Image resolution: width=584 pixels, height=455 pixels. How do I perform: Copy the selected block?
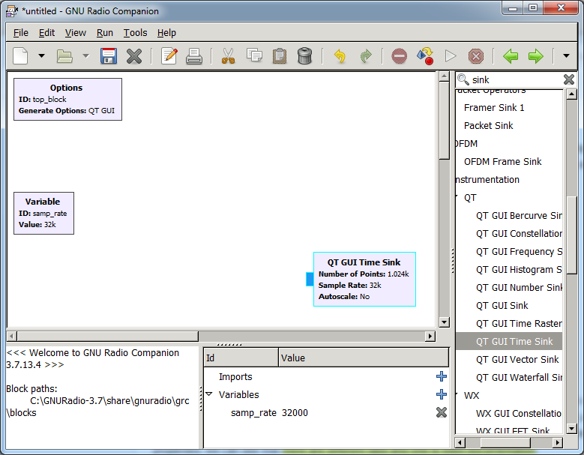(x=254, y=55)
